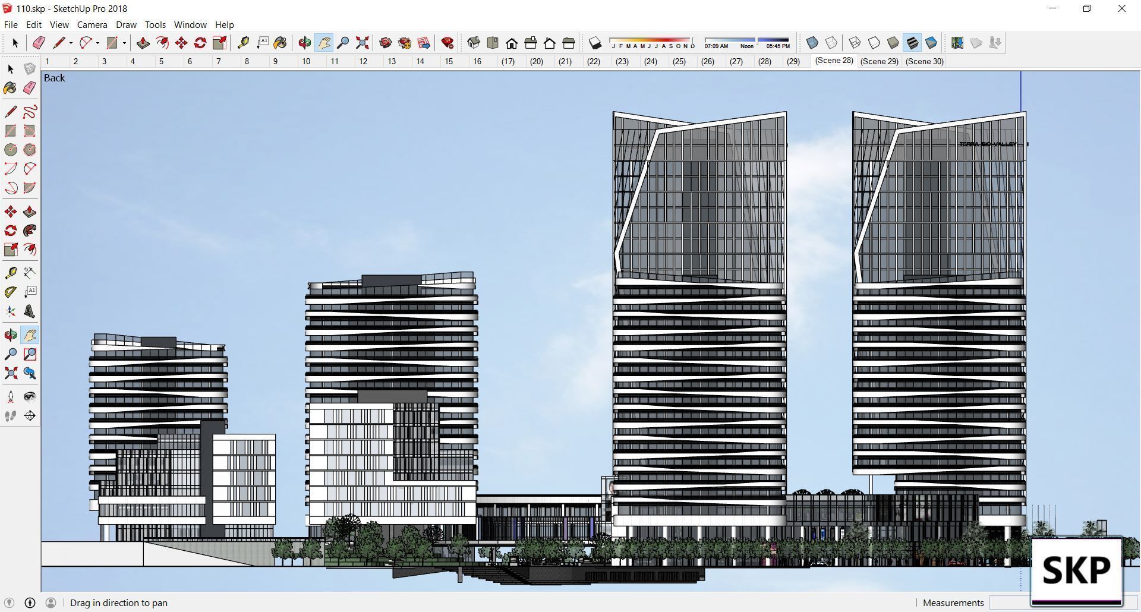The width and height of the screenshot is (1141, 612).
Task: Select the Make Component tool in side toolbar
Action: pyautogui.click(x=30, y=70)
